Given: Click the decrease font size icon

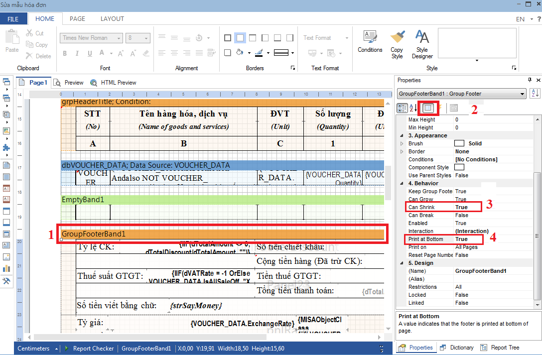Looking at the screenshot, I should [133, 53].
